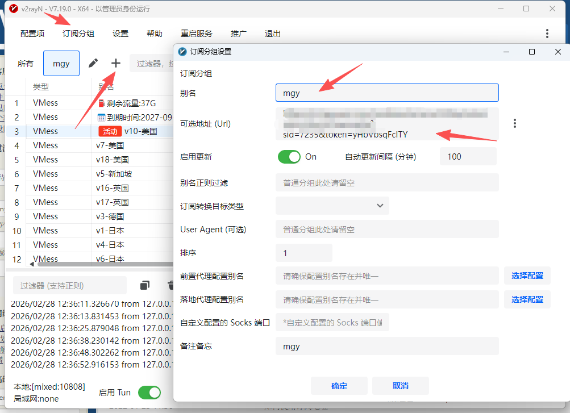Click the 落地代理配置别名 input field
Screen dimensions: 570x413
[387, 299]
